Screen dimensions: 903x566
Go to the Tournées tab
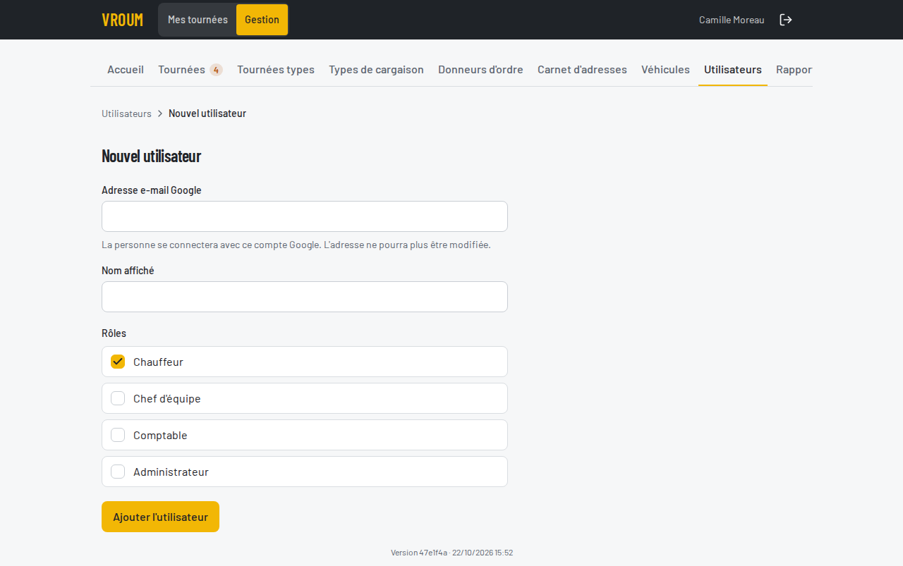190,70
